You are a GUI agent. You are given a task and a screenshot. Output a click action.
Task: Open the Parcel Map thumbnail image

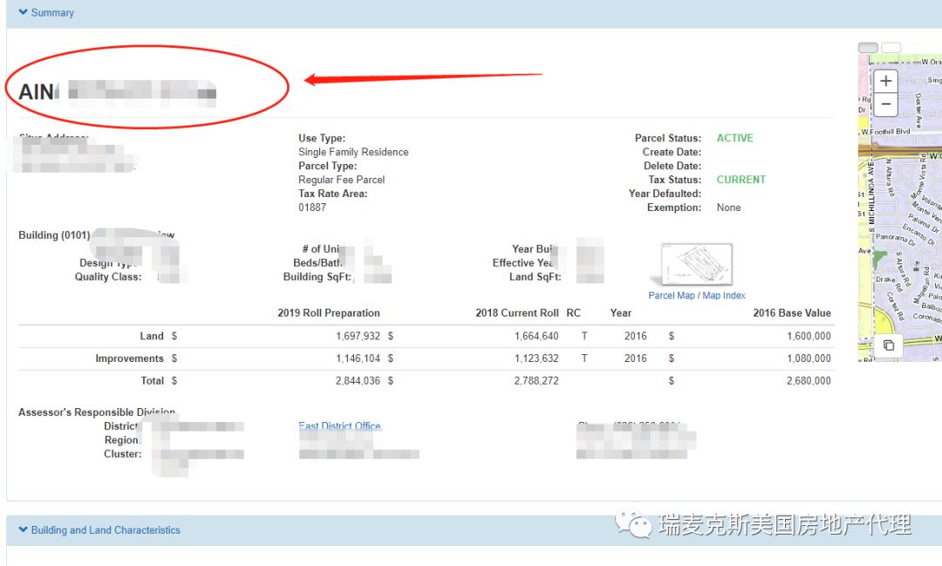tap(696, 264)
